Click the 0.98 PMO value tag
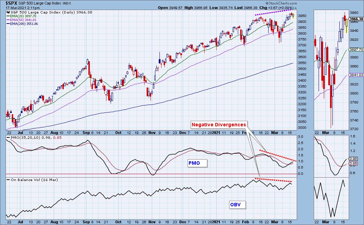364x225 pixels. pos(353,159)
